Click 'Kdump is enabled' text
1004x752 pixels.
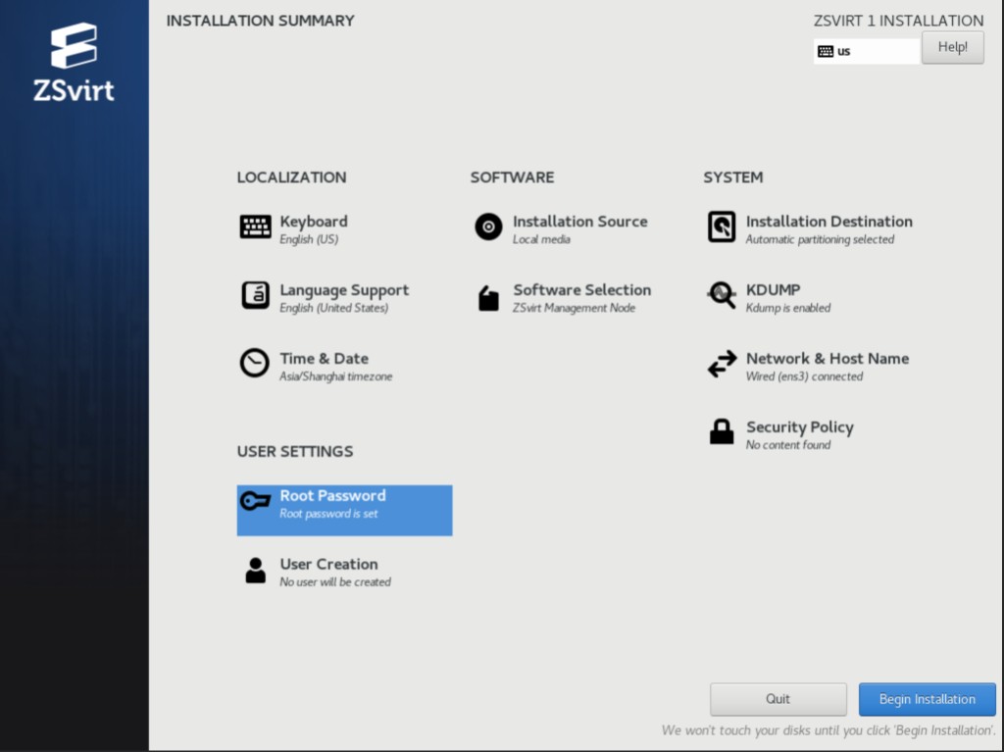pyautogui.click(x=788, y=308)
